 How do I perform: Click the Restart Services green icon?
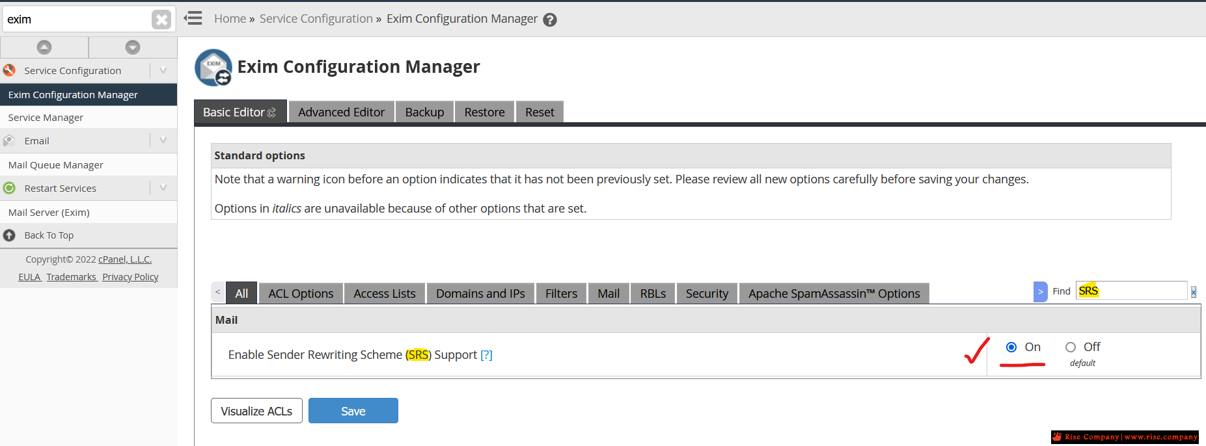(x=10, y=189)
